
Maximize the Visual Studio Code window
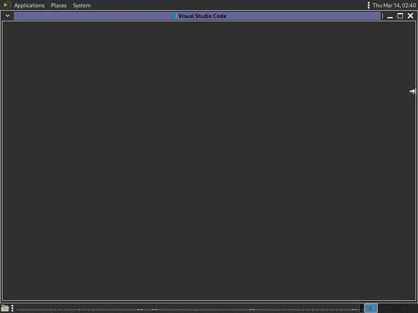[x=400, y=16]
